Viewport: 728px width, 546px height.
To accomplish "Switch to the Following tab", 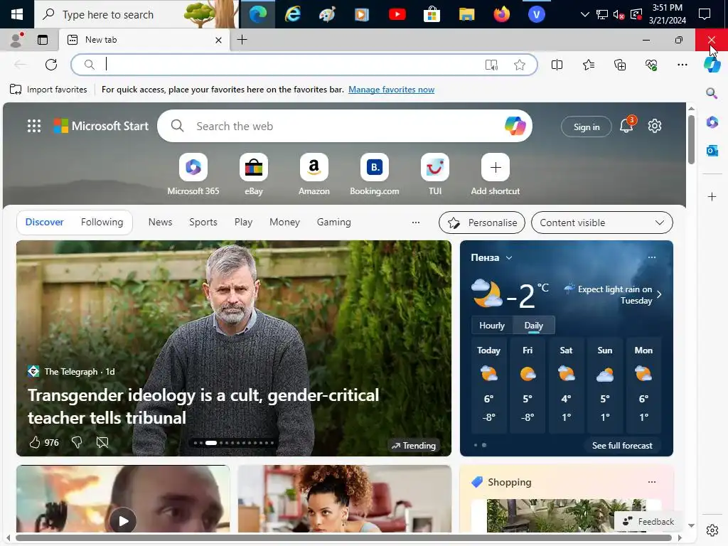I will click(x=102, y=223).
